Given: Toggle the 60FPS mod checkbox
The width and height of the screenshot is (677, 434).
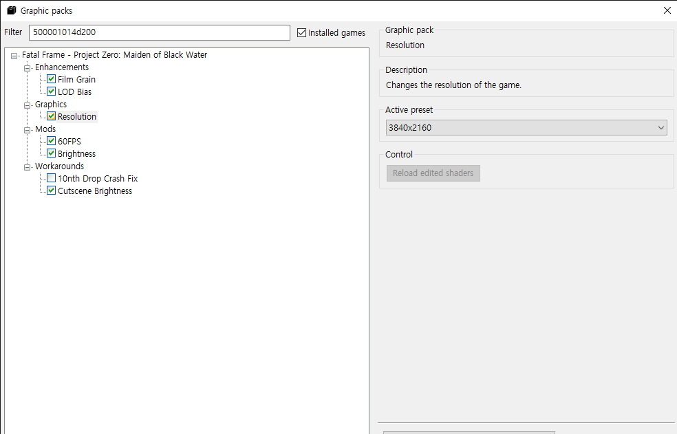Looking at the screenshot, I should click(x=52, y=141).
